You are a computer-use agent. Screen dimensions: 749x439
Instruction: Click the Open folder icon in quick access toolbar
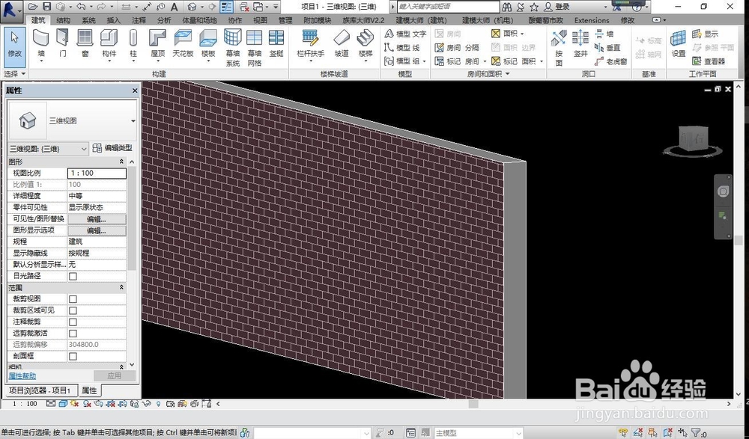click(32, 7)
